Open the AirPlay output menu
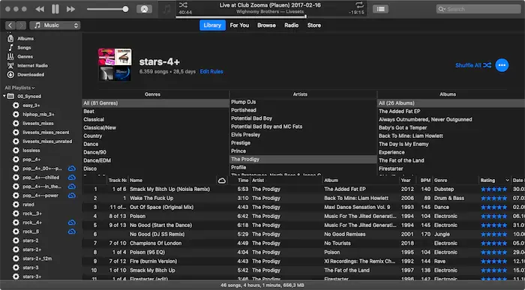This screenshot has height=290, width=525. (x=144, y=9)
